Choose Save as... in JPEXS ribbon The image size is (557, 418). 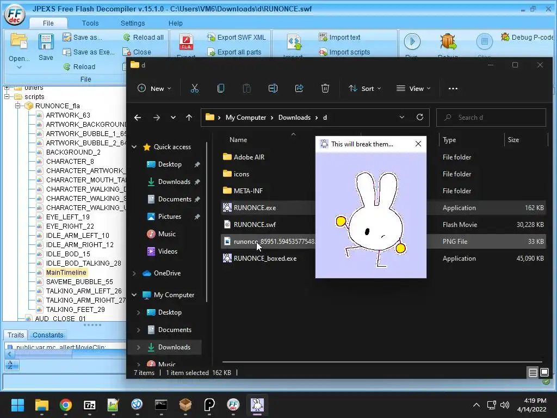coord(83,38)
